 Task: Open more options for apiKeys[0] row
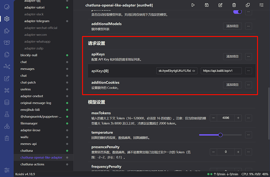click(249, 71)
